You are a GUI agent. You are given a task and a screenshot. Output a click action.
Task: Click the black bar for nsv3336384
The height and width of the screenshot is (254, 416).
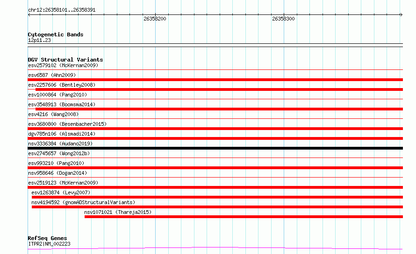[215, 148]
